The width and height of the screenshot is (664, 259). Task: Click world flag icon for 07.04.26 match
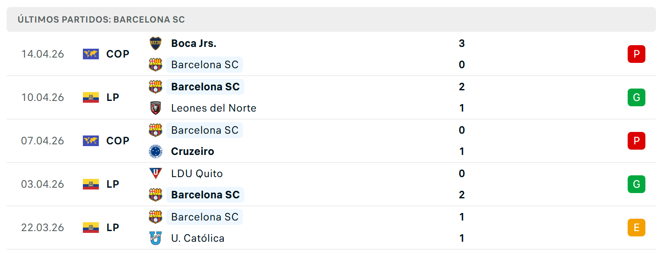tap(91, 141)
